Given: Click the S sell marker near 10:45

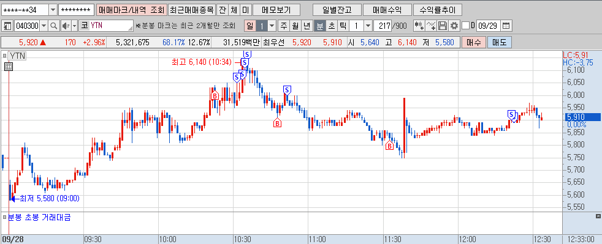Looking at the screenshot, I should coord(287,90).
